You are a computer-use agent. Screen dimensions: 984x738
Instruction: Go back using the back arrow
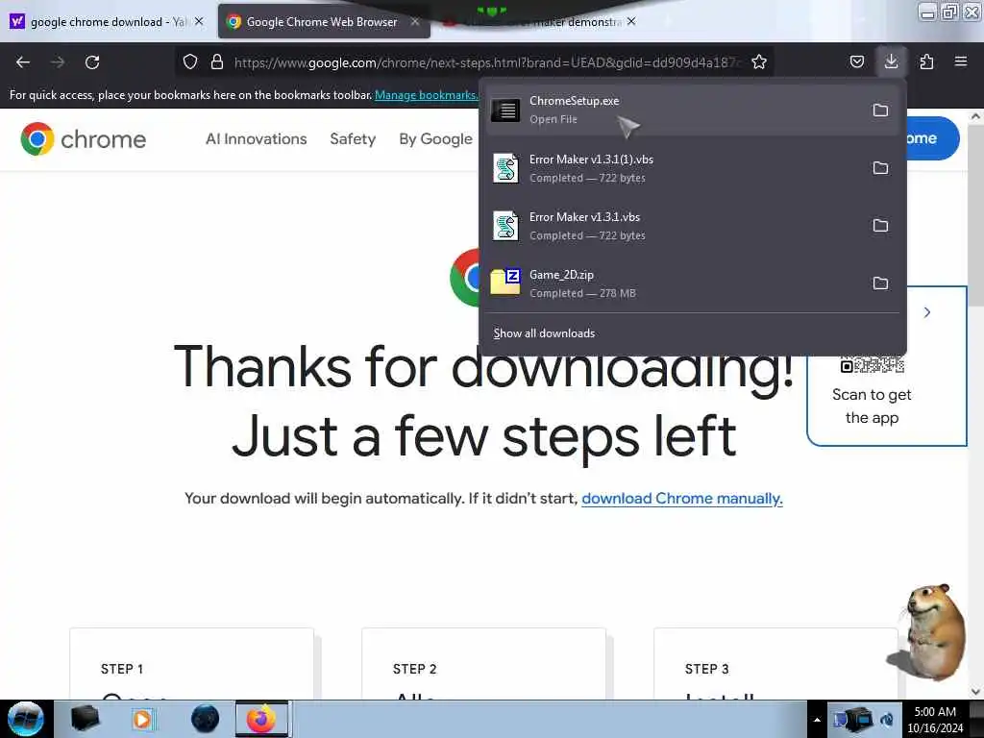pos(23,62)
